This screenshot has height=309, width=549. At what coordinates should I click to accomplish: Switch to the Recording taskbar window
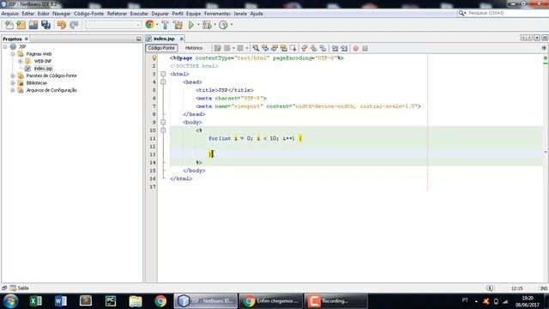tap(336, 301)
